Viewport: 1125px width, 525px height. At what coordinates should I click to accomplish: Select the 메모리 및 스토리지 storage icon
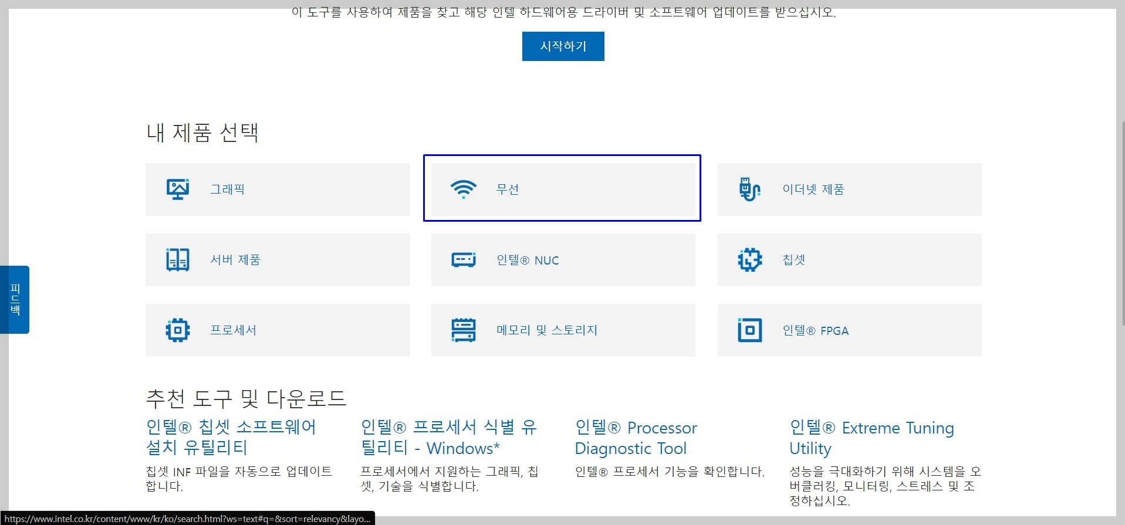464,330
